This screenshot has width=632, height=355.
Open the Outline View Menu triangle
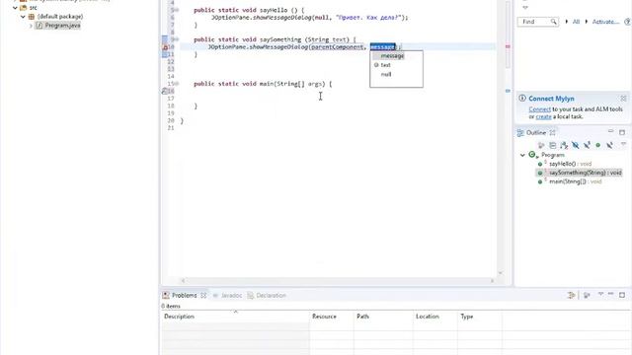[623, 144]
